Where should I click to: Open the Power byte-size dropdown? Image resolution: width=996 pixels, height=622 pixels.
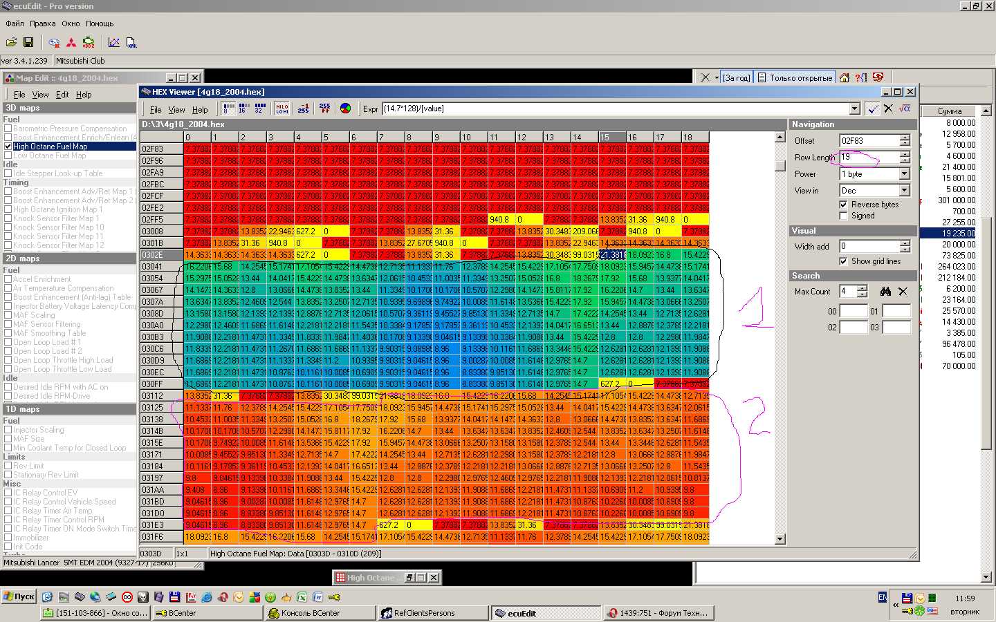point(904,174)
